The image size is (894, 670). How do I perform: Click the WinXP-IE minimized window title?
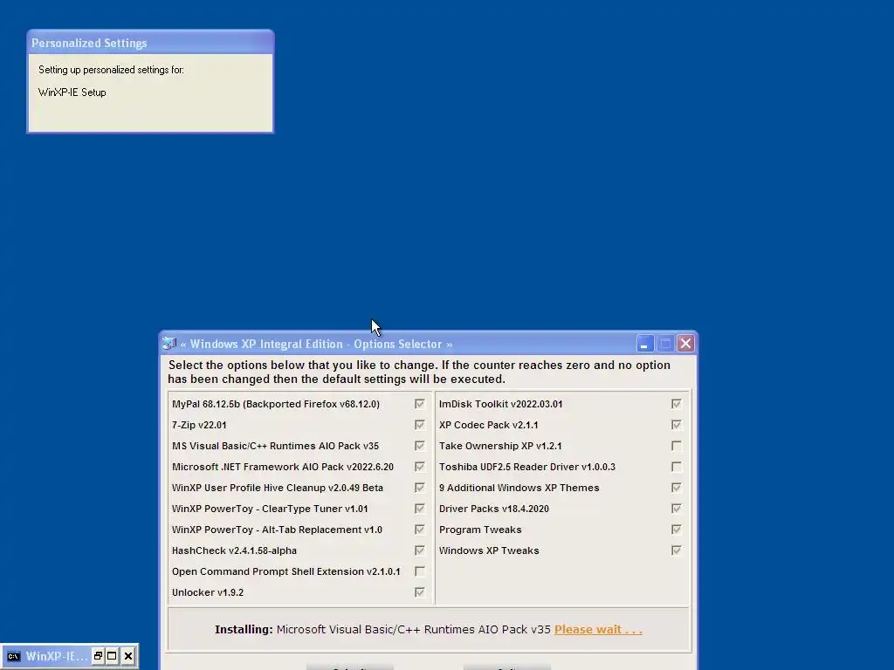pos(57,656)
